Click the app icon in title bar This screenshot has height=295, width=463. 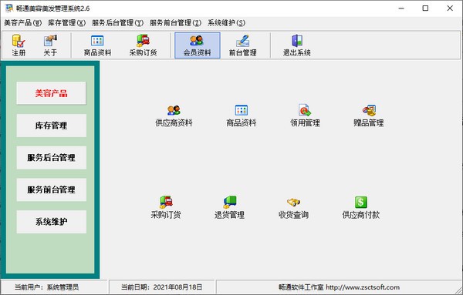[x=9, y=8]
